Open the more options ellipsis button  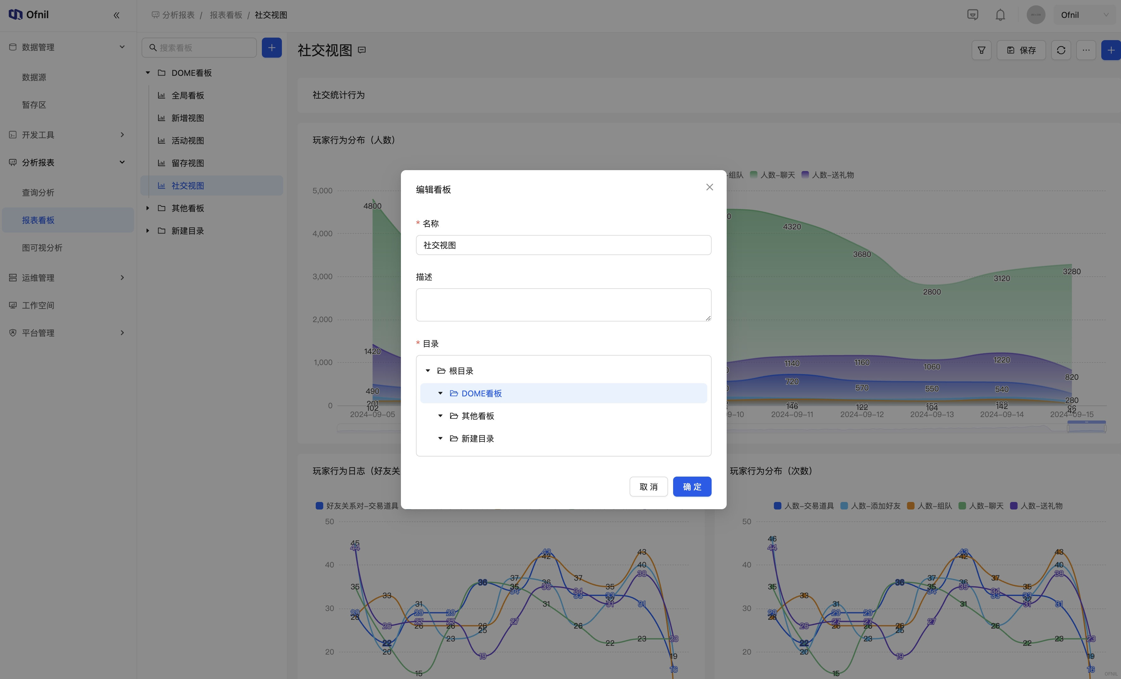(x=1086, y=50)
